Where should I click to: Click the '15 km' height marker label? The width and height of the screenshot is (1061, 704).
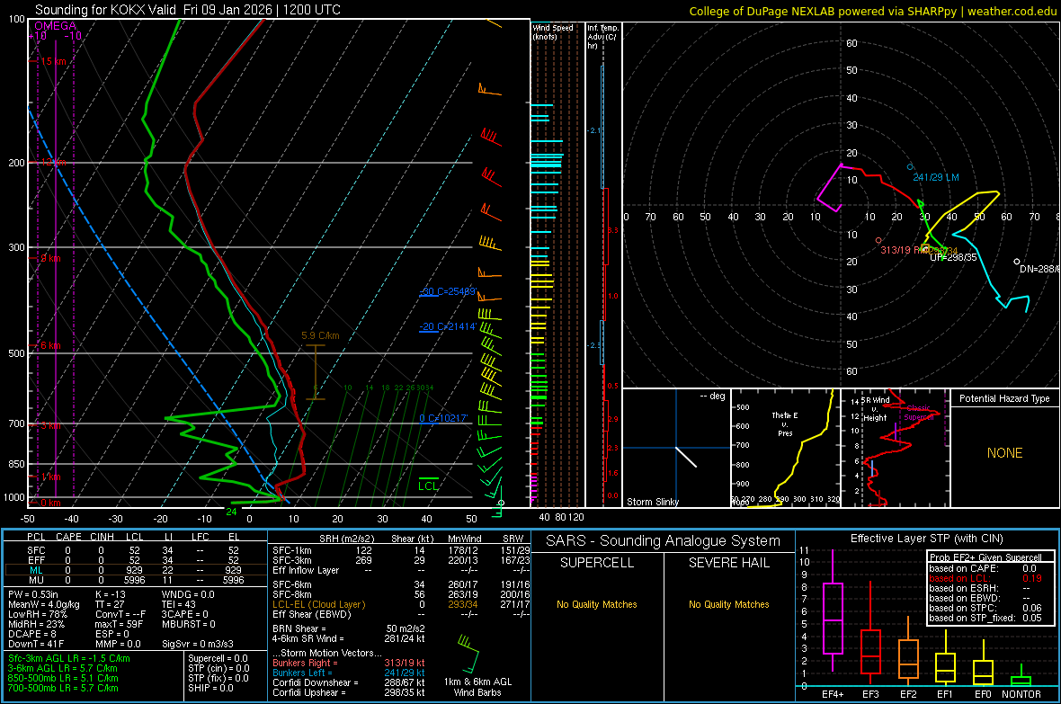pyautogui.click(x=53, y=61)
